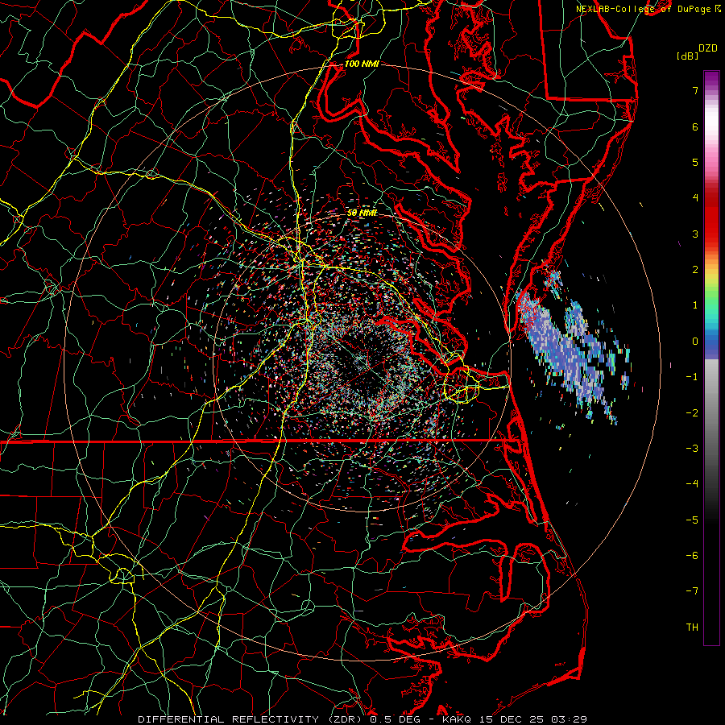Click the -7 value on the scale

(x=692, y=591)
